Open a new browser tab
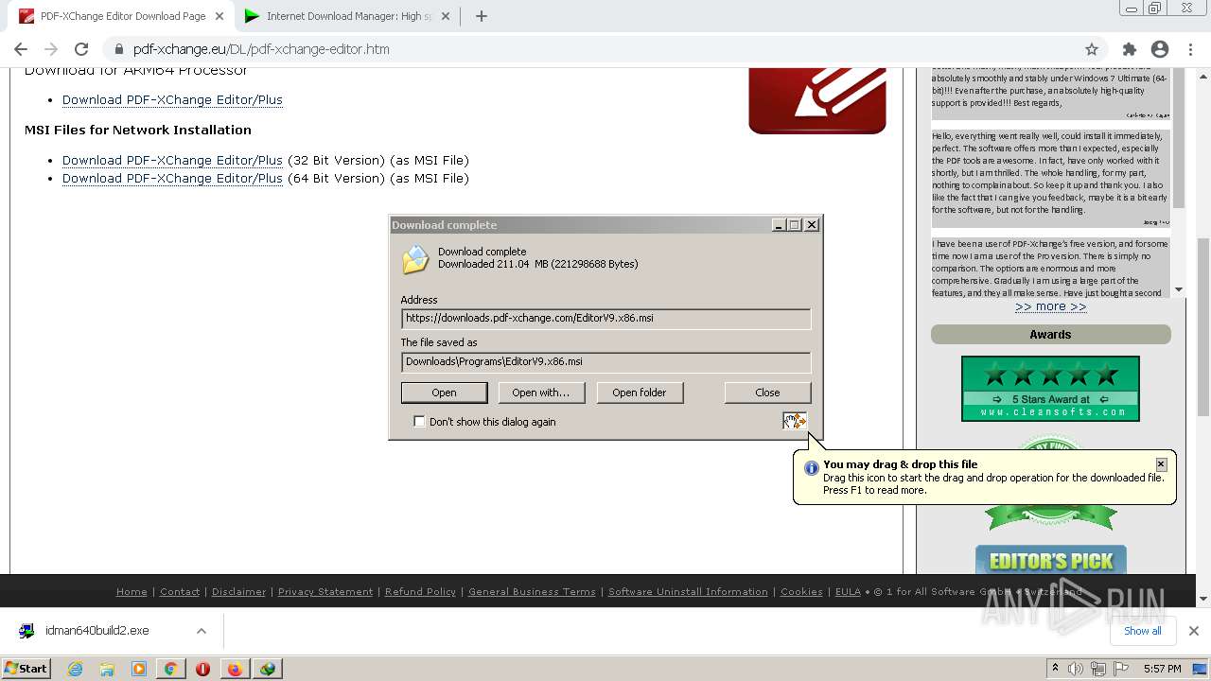 pos(481,16)
